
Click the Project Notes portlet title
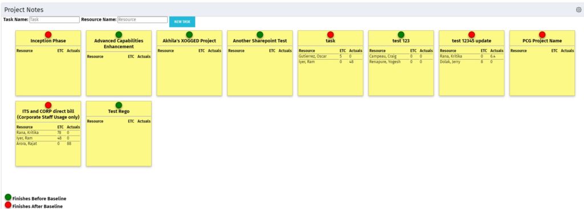click(x=24, y=10)
